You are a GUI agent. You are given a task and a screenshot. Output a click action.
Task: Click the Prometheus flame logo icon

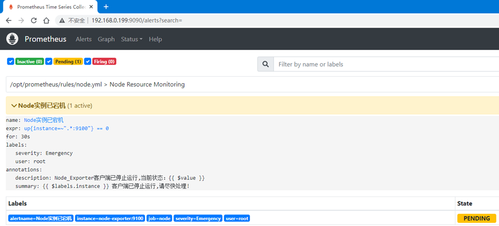[13, 39]
